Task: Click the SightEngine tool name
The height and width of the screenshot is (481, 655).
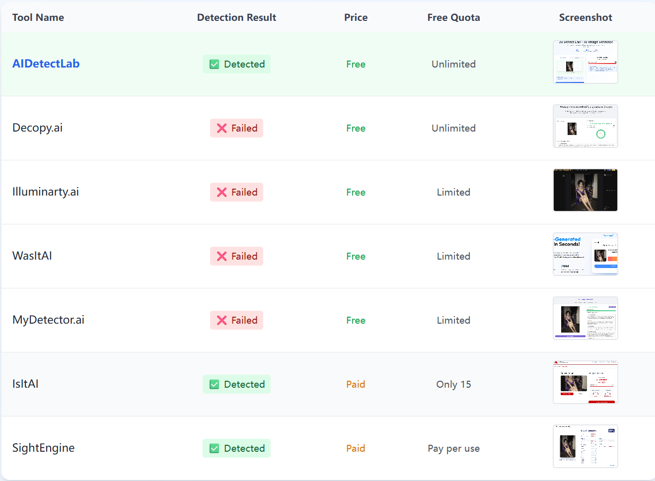Action: [43, 448]
